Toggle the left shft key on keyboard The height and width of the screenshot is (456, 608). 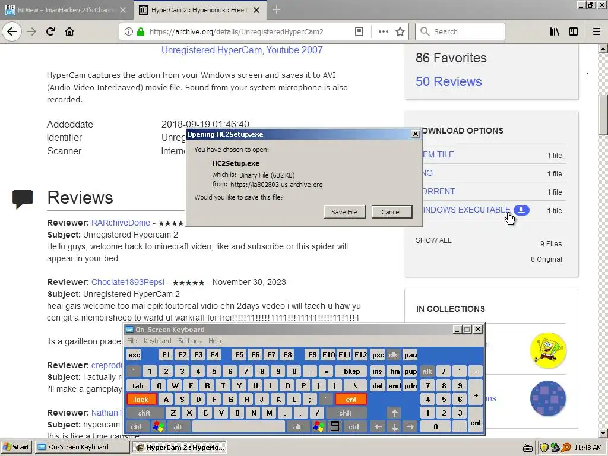(144, 413)
